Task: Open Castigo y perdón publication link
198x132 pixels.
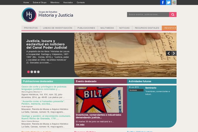Action: tap(46, 117)
